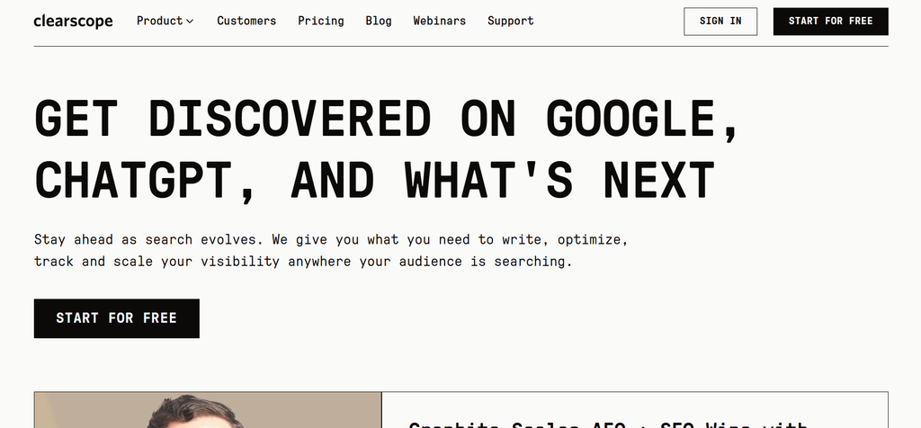Open the Webinars page
This screenshot has height=428, width=921.
(439, 21)
